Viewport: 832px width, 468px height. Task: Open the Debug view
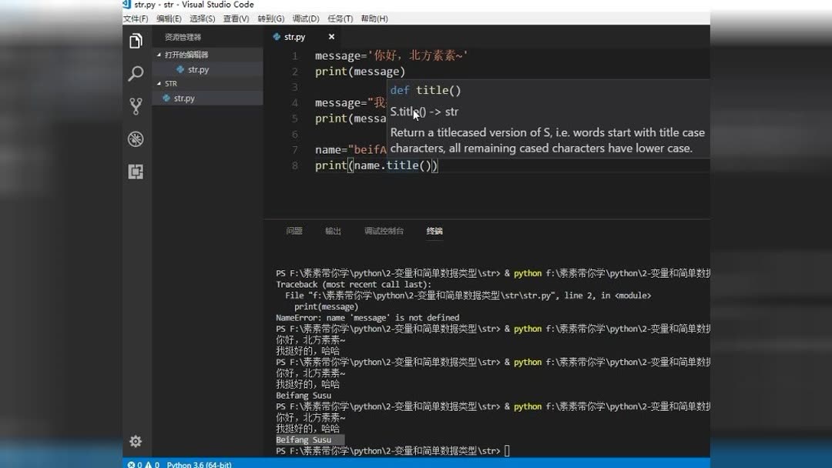[x=135, y=138]
